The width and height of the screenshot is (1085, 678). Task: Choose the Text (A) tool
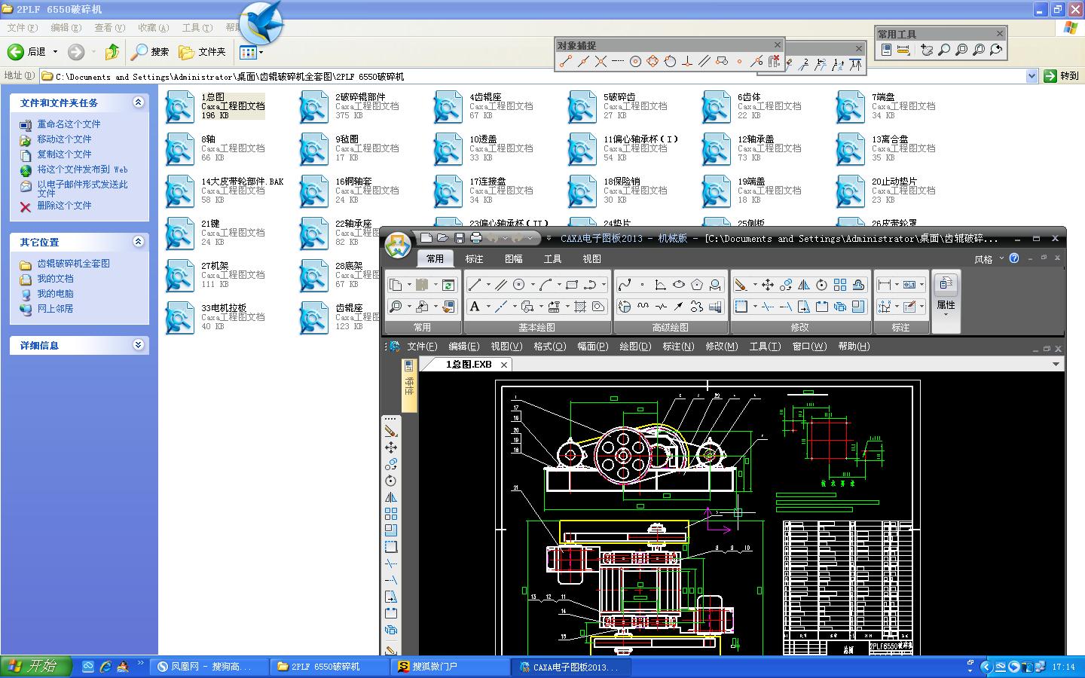click(475, 307)
